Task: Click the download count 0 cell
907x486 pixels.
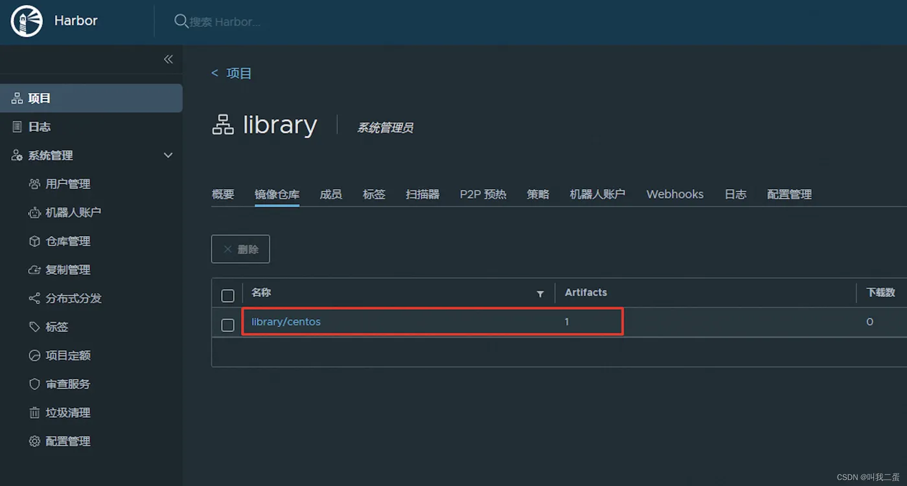Action: pos(870,322)
